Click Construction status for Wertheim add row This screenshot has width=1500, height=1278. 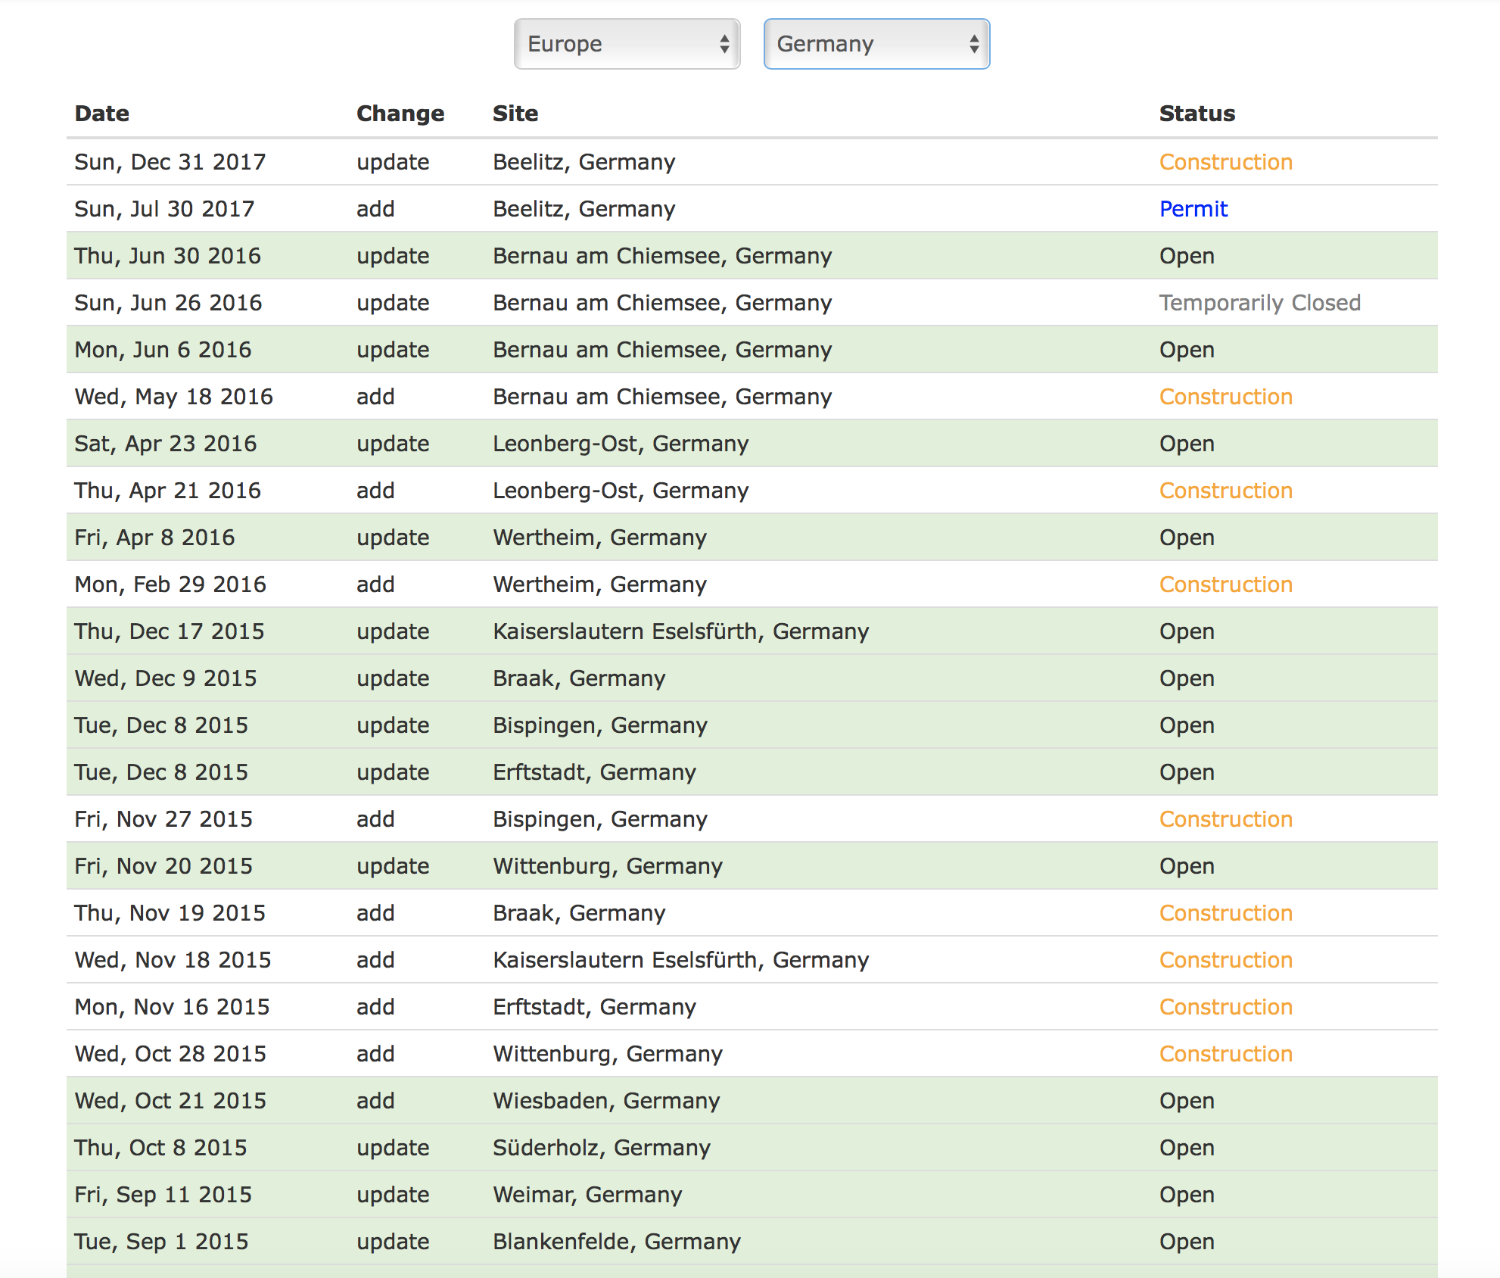pyautogui.click(x=1226, y=584)
